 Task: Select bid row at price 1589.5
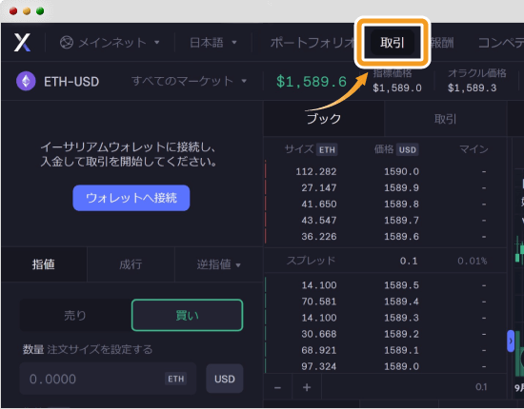point(386,285)
